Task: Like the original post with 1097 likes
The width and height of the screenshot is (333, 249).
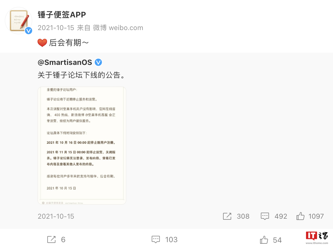Action: pyautogui.click(x=300, y=216)
